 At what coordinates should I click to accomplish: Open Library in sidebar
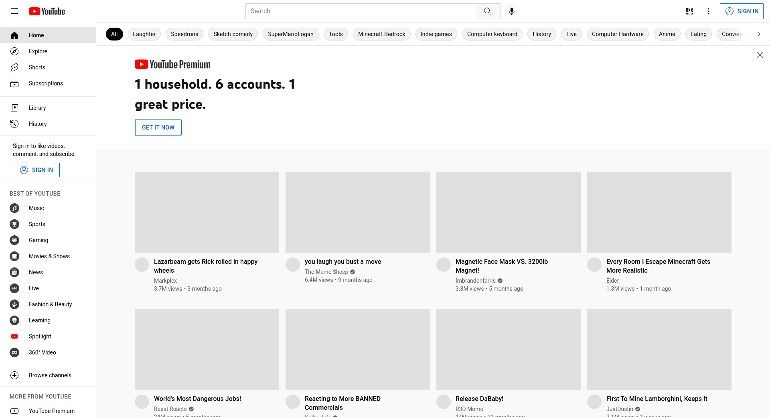coord(48,108)
